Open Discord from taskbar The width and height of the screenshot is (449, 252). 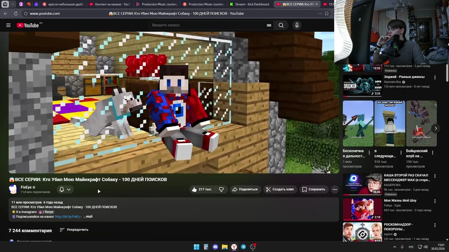pos(215,247)
